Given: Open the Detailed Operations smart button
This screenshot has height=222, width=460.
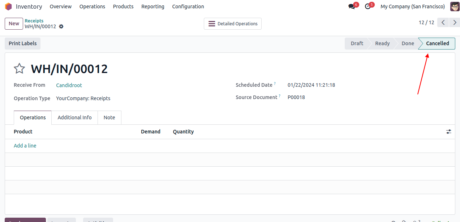Looking at the screenshot, I should coord(233,24).
